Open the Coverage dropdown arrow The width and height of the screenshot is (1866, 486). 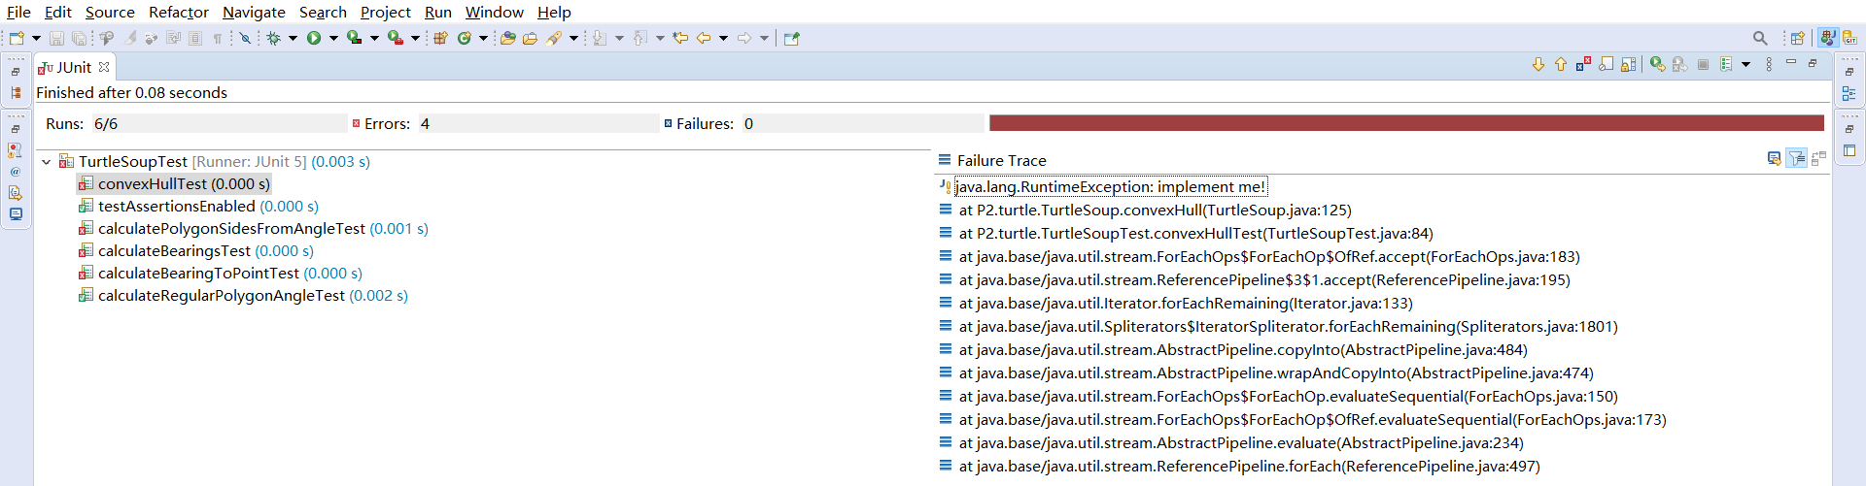[374, 38]
